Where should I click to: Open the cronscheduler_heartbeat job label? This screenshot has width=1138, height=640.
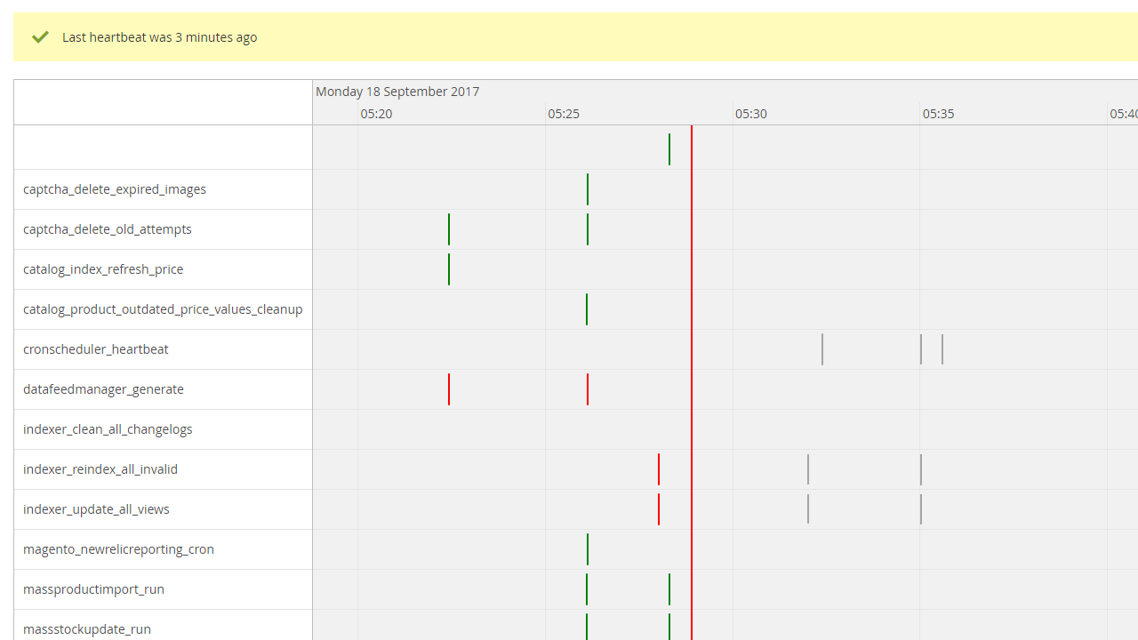(x=95, y=348)
